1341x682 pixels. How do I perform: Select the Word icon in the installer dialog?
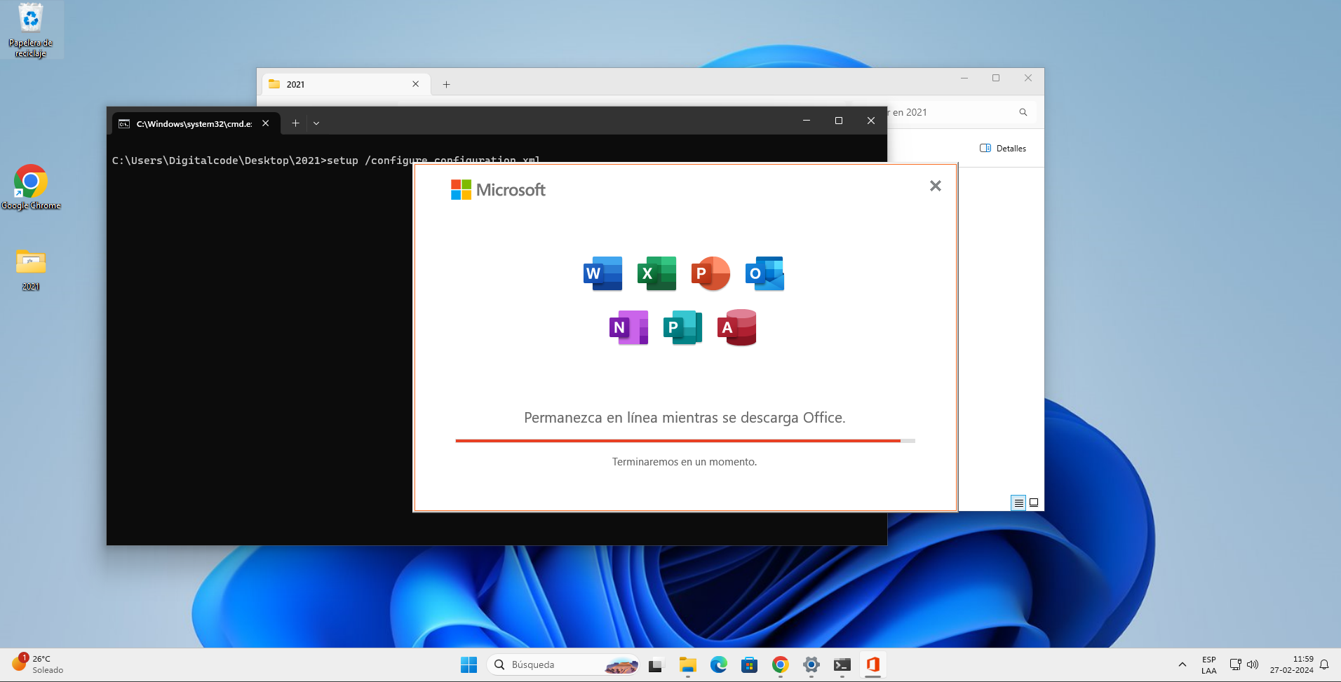[602, 273]
